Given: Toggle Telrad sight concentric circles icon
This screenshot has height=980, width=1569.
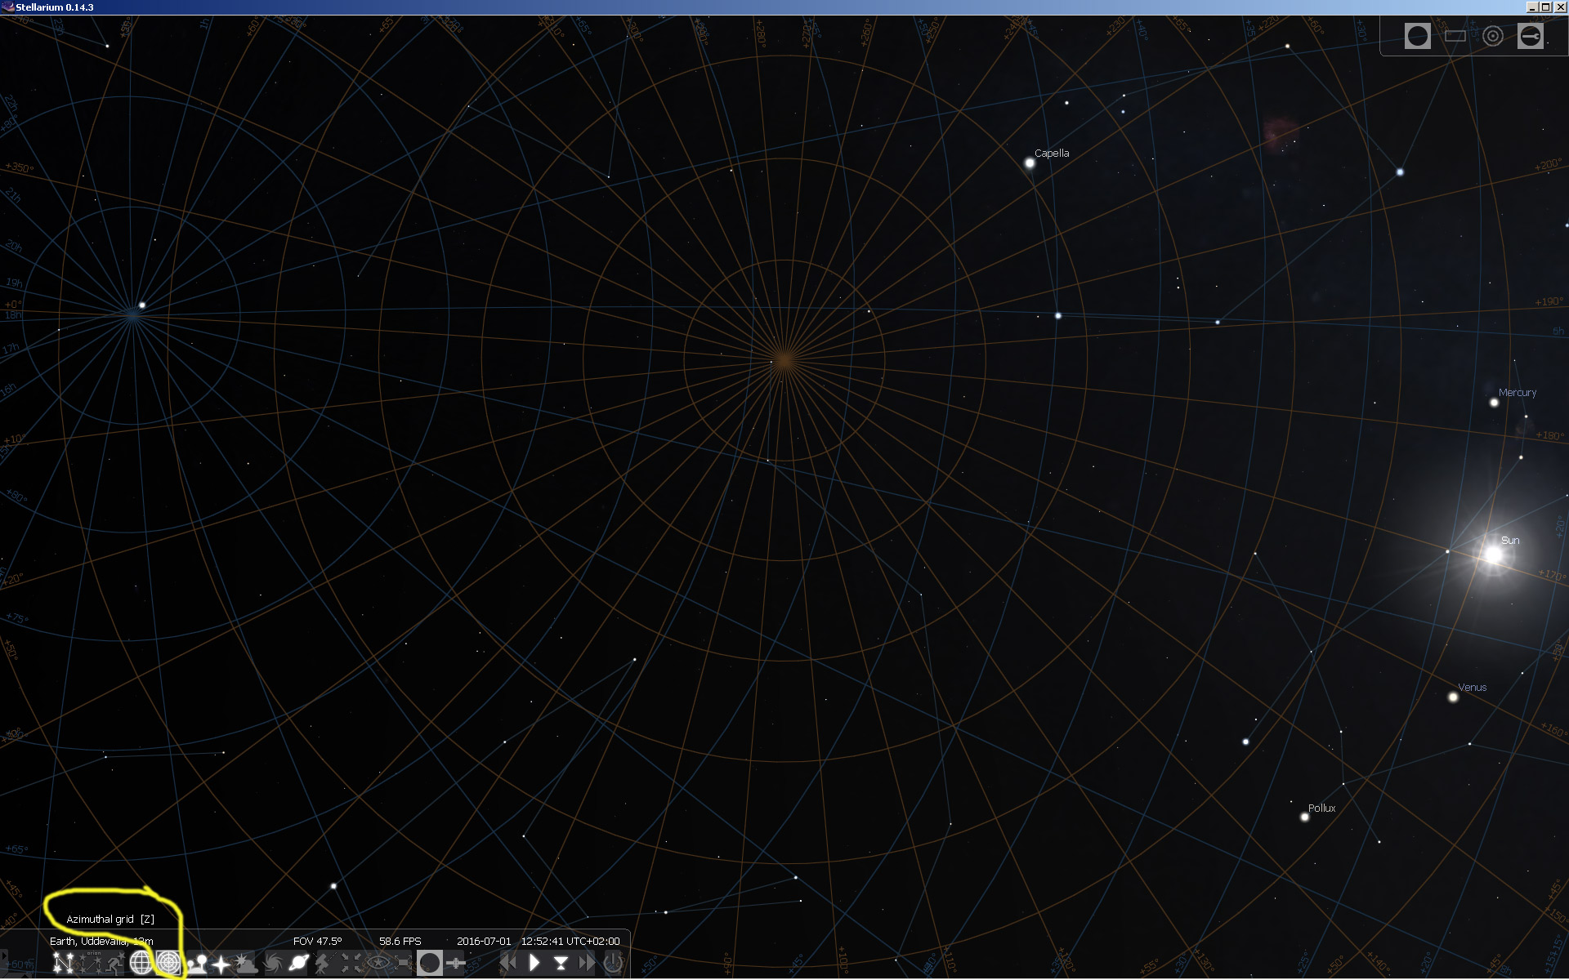Looking at the screenshot, I should pyautogui.click(x=1493, y=36).
